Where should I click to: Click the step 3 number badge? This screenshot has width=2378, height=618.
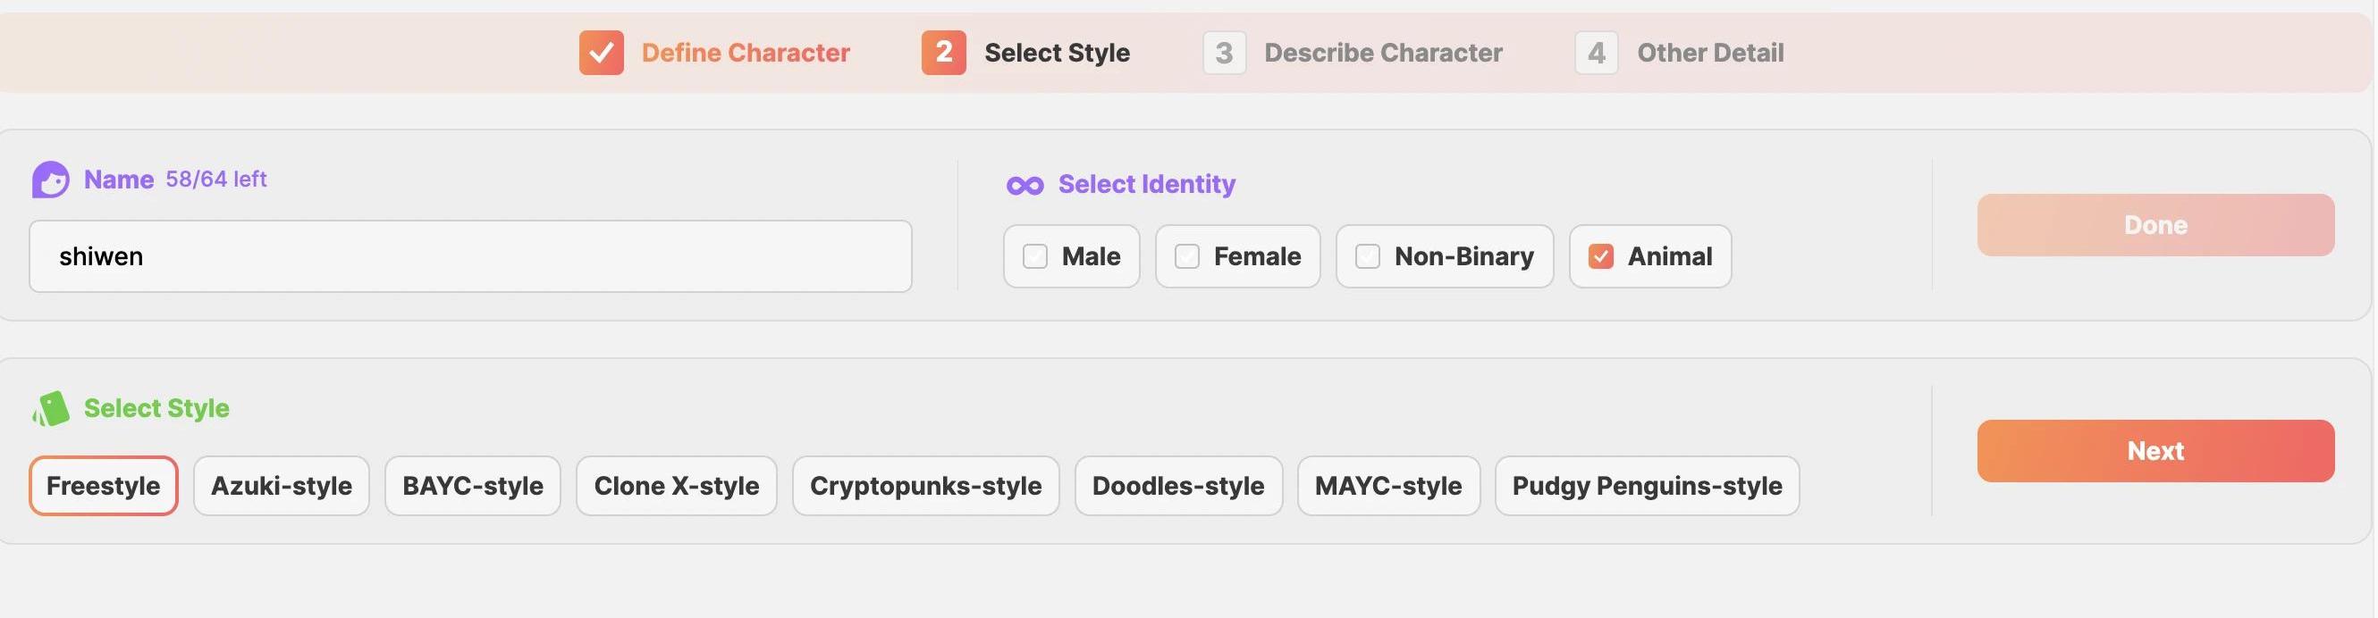click(1224, 53)
